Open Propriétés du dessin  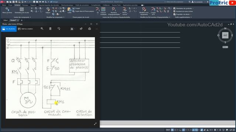click(181, 14)
